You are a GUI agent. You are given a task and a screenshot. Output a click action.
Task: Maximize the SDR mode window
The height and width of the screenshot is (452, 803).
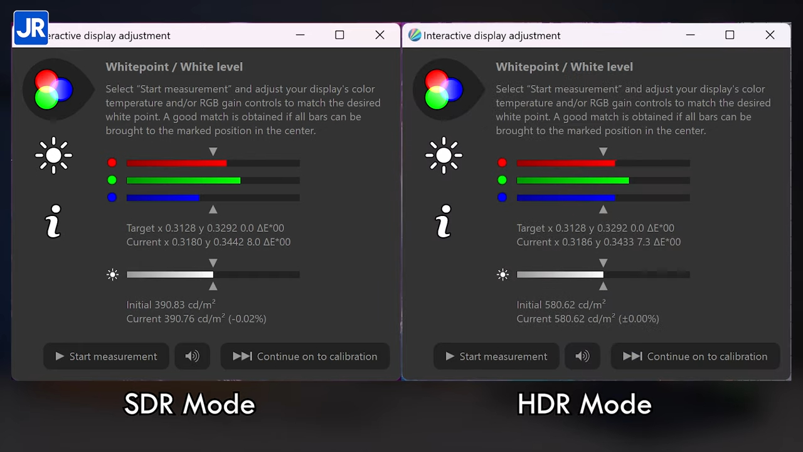(x=339, y=35)
